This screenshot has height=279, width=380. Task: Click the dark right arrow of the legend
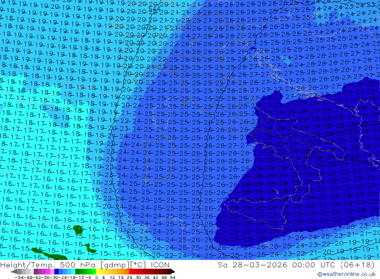[x=173, y=272]
